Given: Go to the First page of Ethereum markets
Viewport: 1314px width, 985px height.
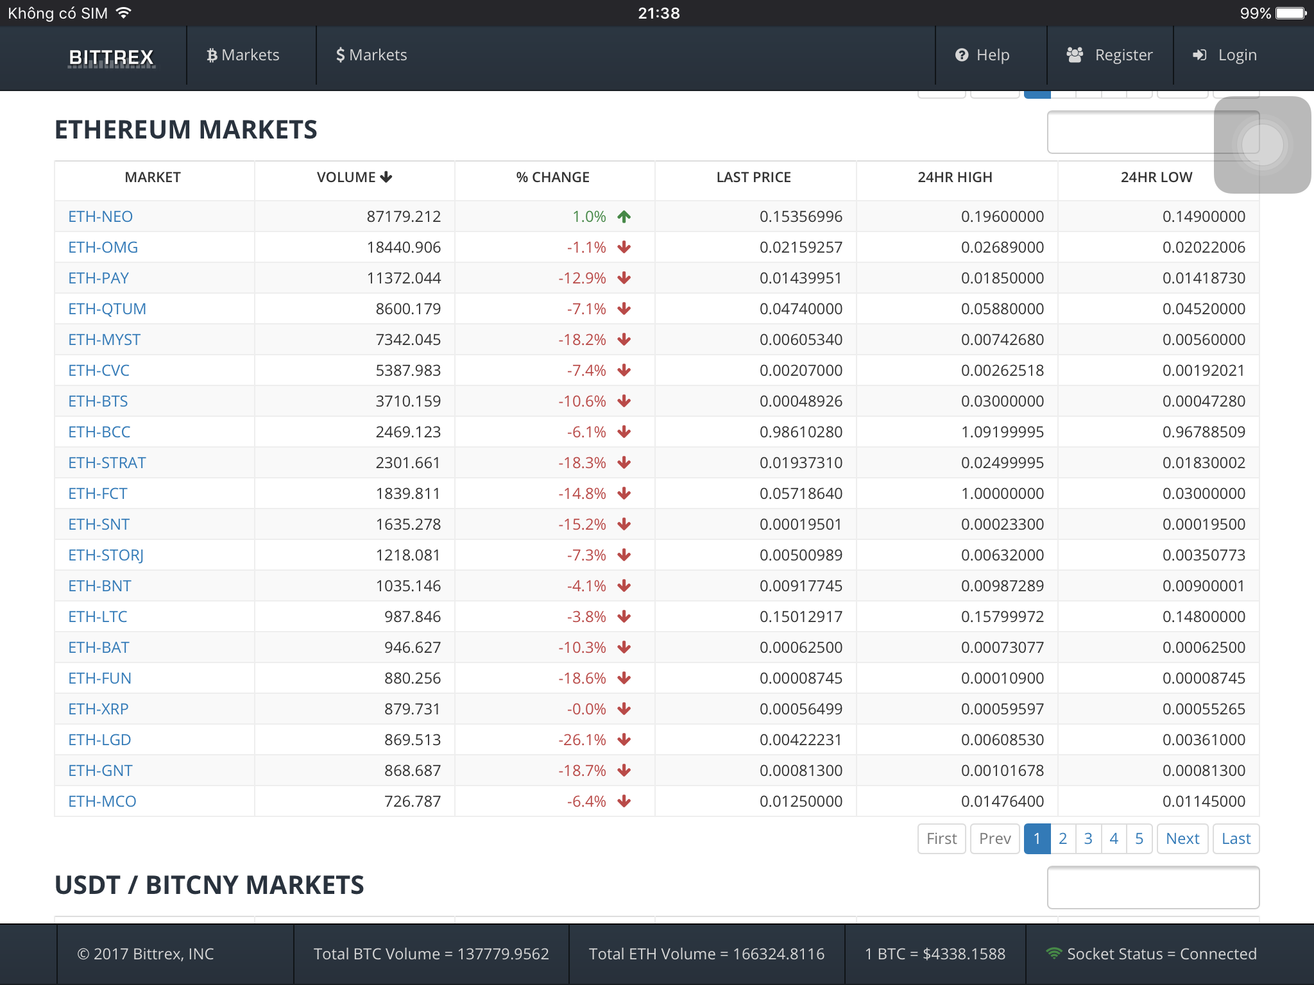Looking at the screenshot, I should (942, 839).
